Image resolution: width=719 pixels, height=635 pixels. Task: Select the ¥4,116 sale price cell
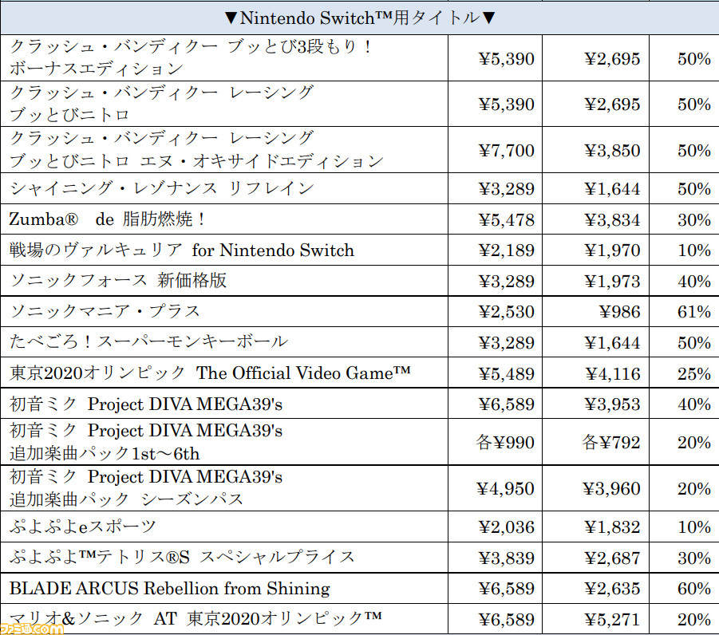click(595, 373)
